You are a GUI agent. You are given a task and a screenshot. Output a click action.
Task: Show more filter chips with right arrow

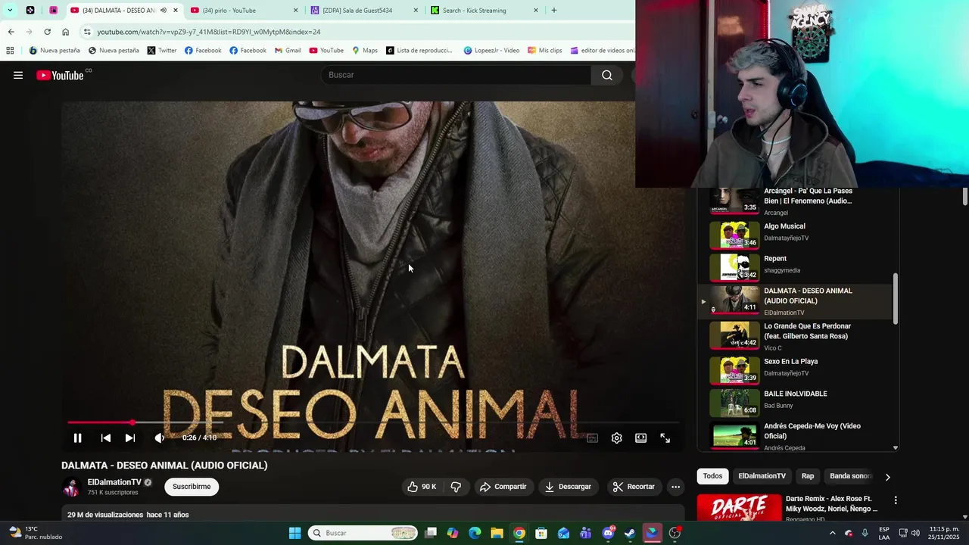[888, 477]
